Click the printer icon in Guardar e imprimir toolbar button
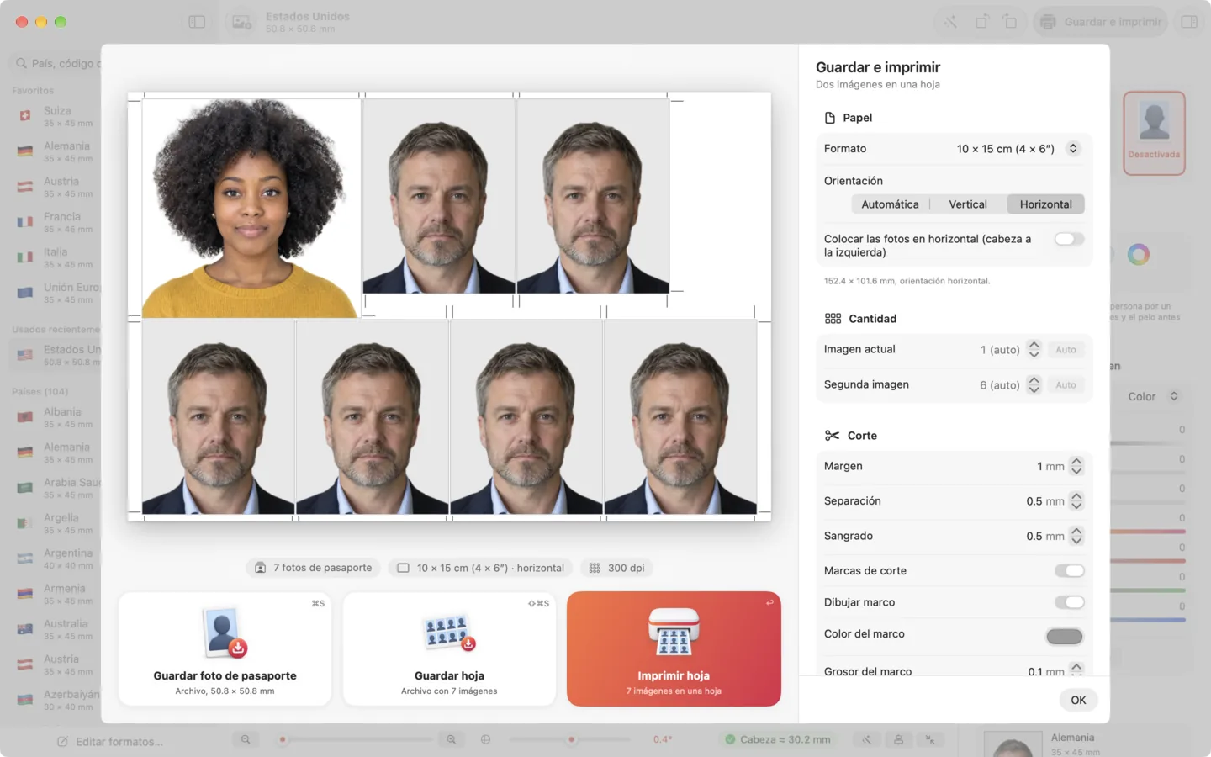Image resolution: width=1211 pixels, height=757 pixels. [1048, 22]
